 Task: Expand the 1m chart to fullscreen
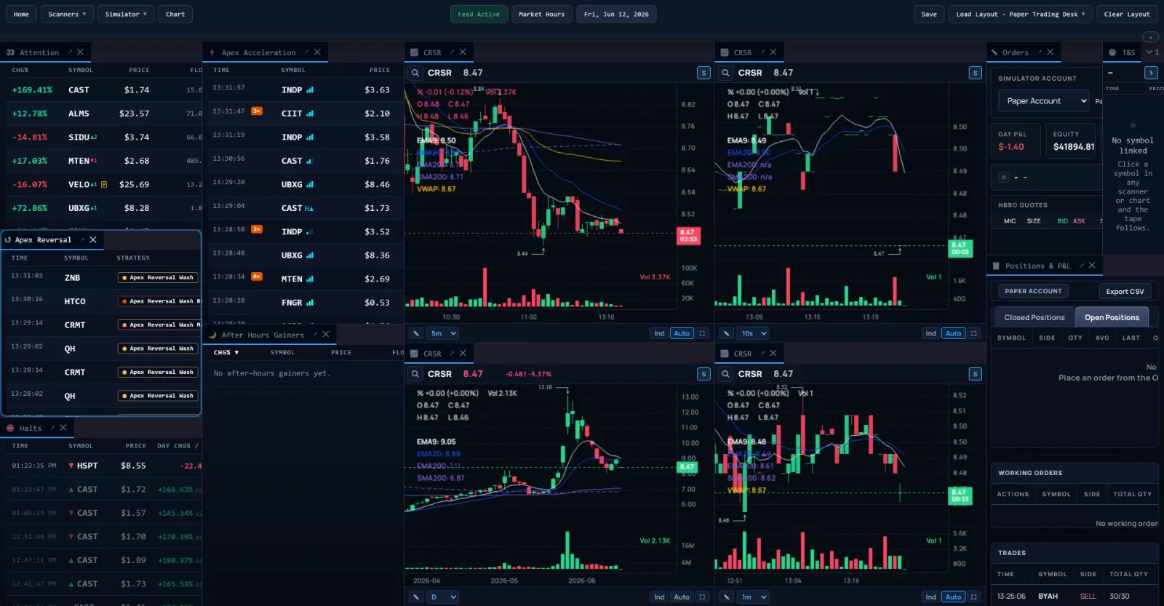974,597
